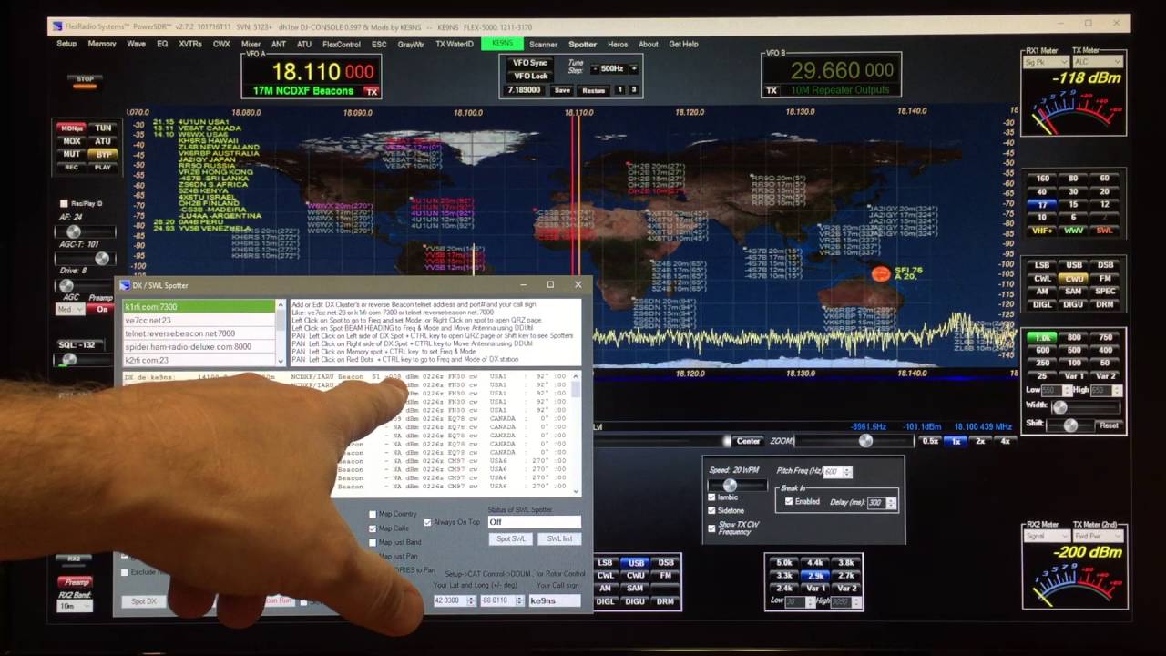Toggle Map Country checkbox in DX Spotter
The width and height of the screenshot is (1166, 656).
click(373, 515)
